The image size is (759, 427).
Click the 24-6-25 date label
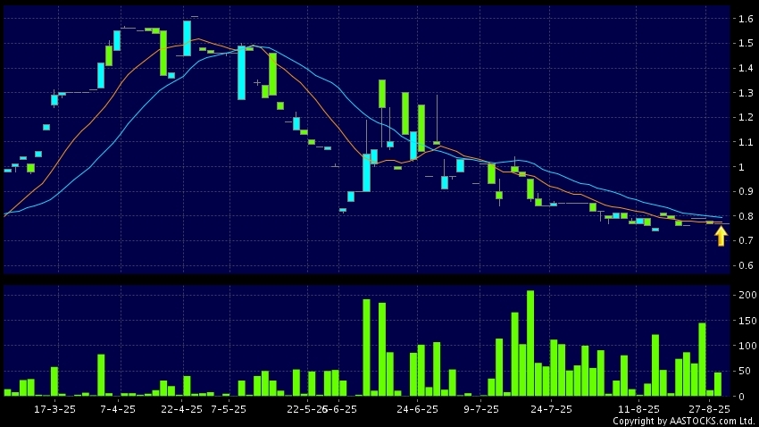417,409
